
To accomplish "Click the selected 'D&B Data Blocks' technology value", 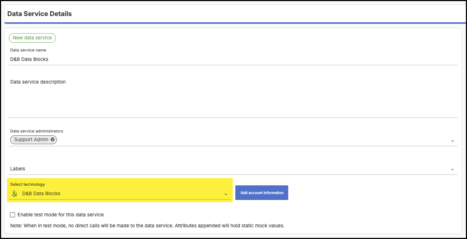I will [x=41, y=193].
